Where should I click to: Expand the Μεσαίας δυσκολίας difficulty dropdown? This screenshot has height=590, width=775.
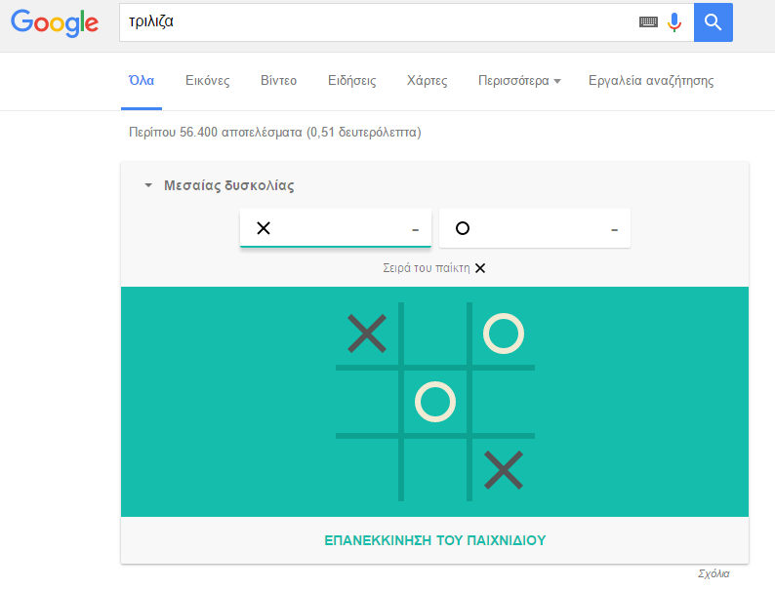tap(220, 185)
